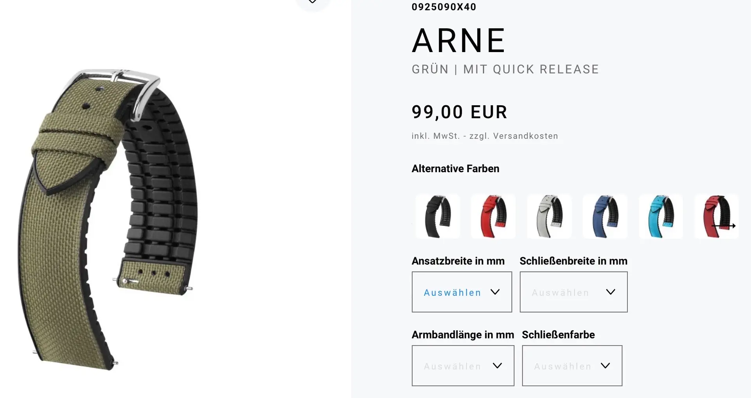This screenshot has height=398, width=751.
Task: Open the Ansatzbreite in mm dropdown
Action: 462,292
